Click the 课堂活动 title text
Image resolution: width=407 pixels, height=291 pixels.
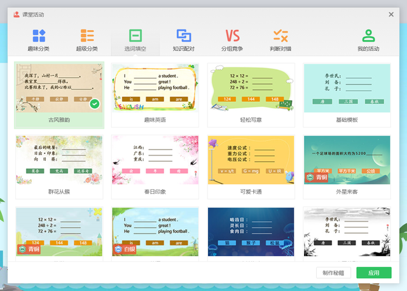(x=33, y=15)
